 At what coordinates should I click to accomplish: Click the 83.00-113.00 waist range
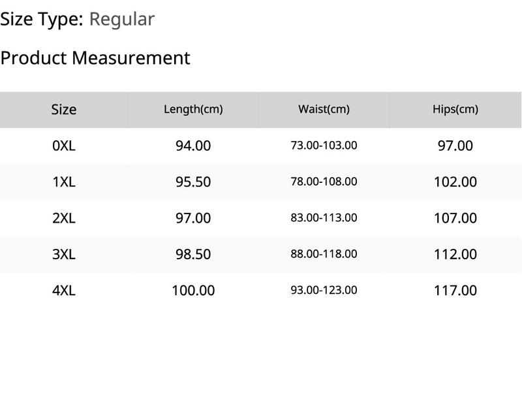324,218
